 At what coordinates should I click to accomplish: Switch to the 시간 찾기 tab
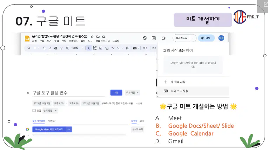(x=52, y=121)
